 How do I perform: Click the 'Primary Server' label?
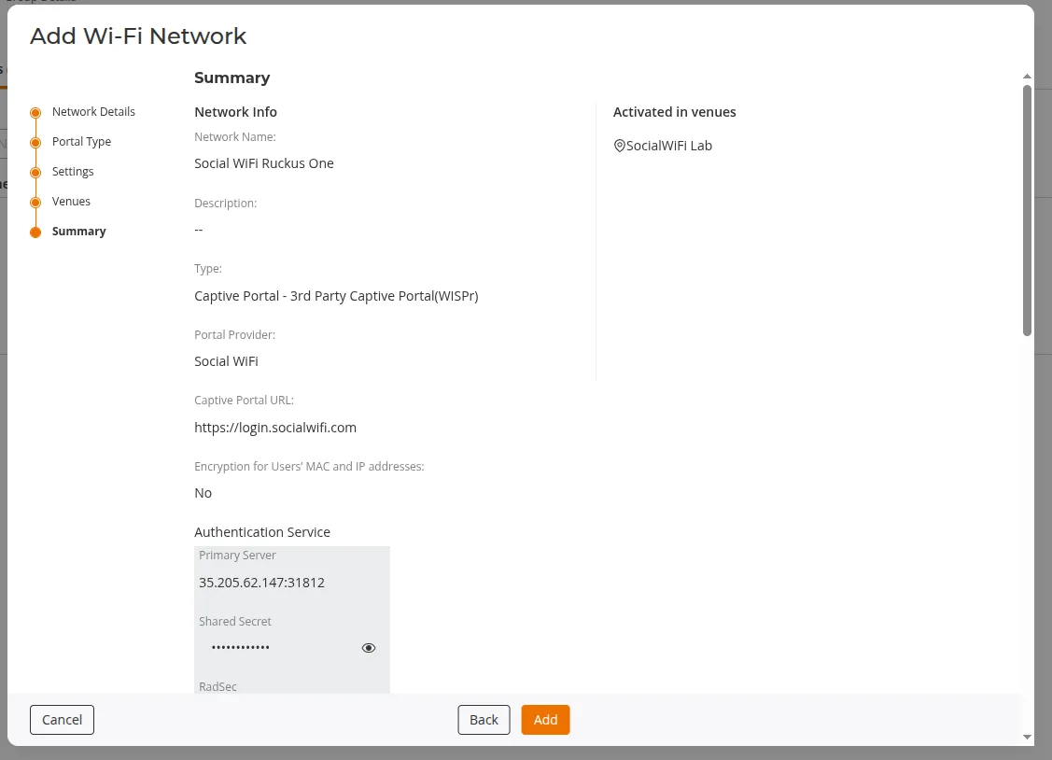pos(237,556)
